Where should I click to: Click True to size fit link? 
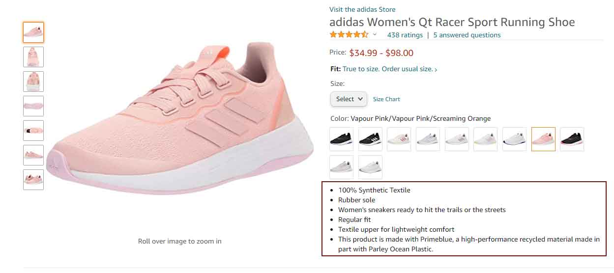[387, 69]
